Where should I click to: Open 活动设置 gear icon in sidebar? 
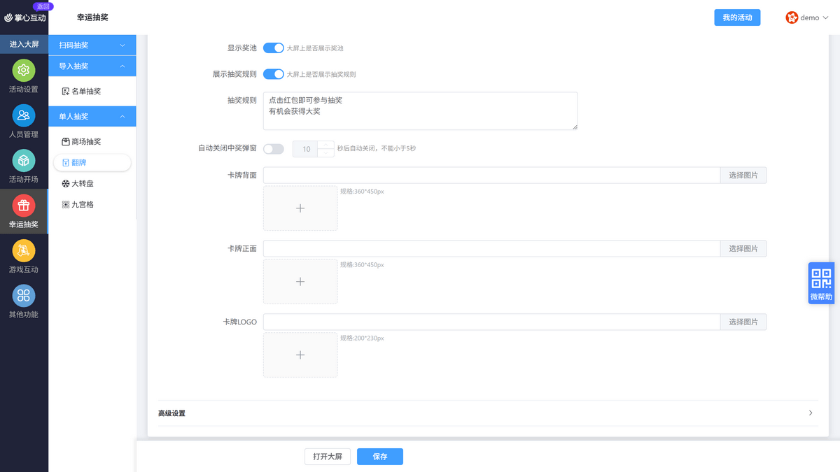[x=24, y=71]
